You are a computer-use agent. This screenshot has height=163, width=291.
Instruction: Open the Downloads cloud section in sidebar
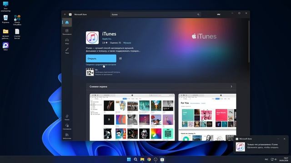(67, 127)
